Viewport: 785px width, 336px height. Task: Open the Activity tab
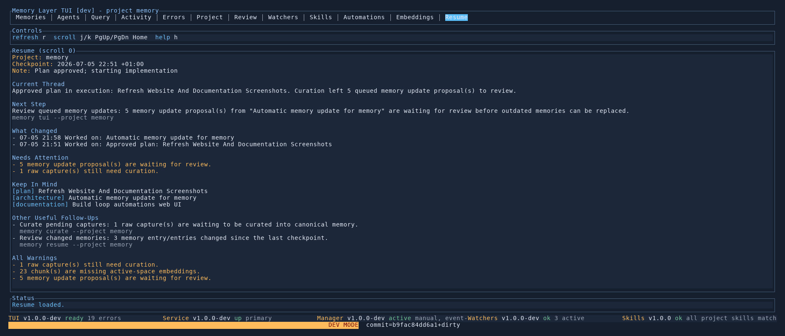[136, 17]
